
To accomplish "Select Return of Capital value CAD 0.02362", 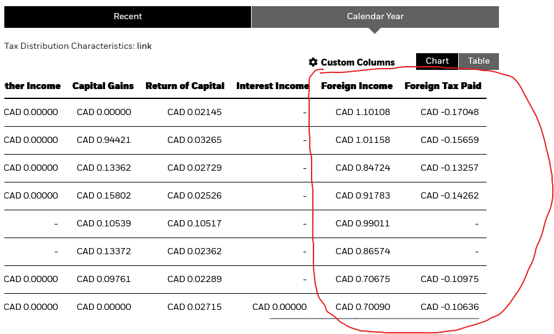I will [x=194, y=252].
